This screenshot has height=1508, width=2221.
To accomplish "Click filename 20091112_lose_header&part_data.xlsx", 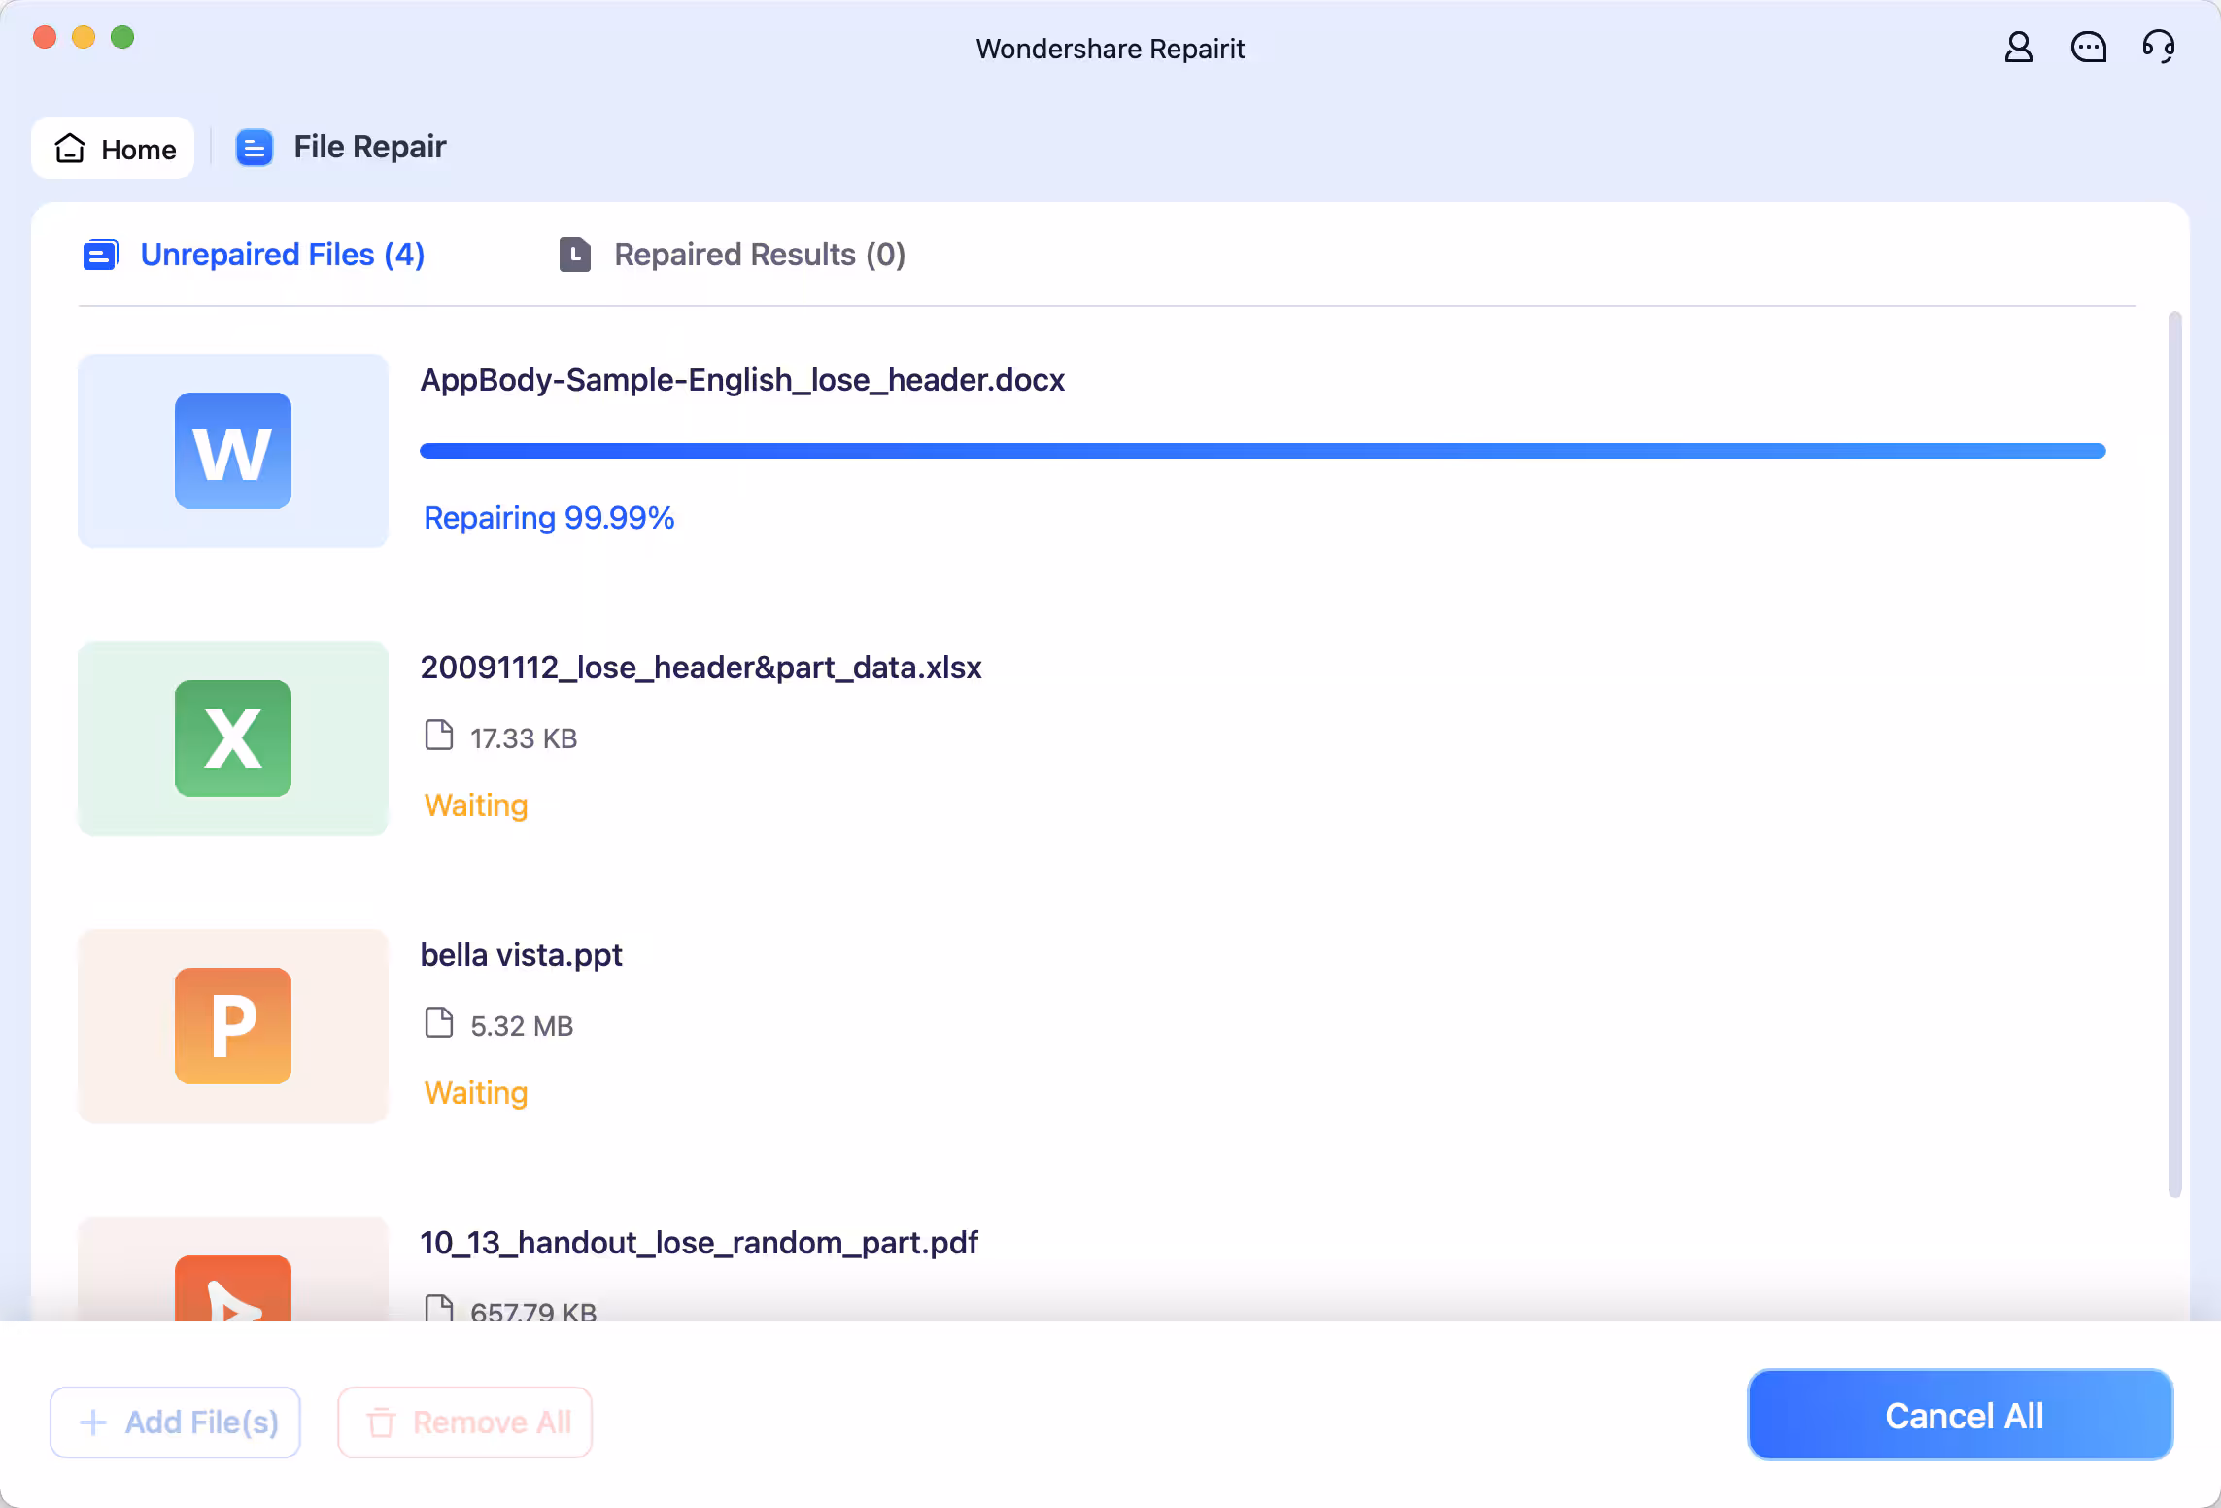I will [x=700, y=668].
